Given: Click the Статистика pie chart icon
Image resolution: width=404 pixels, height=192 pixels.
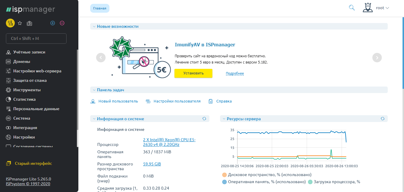Looking at the screenshot, I should [x=8, y=100].
